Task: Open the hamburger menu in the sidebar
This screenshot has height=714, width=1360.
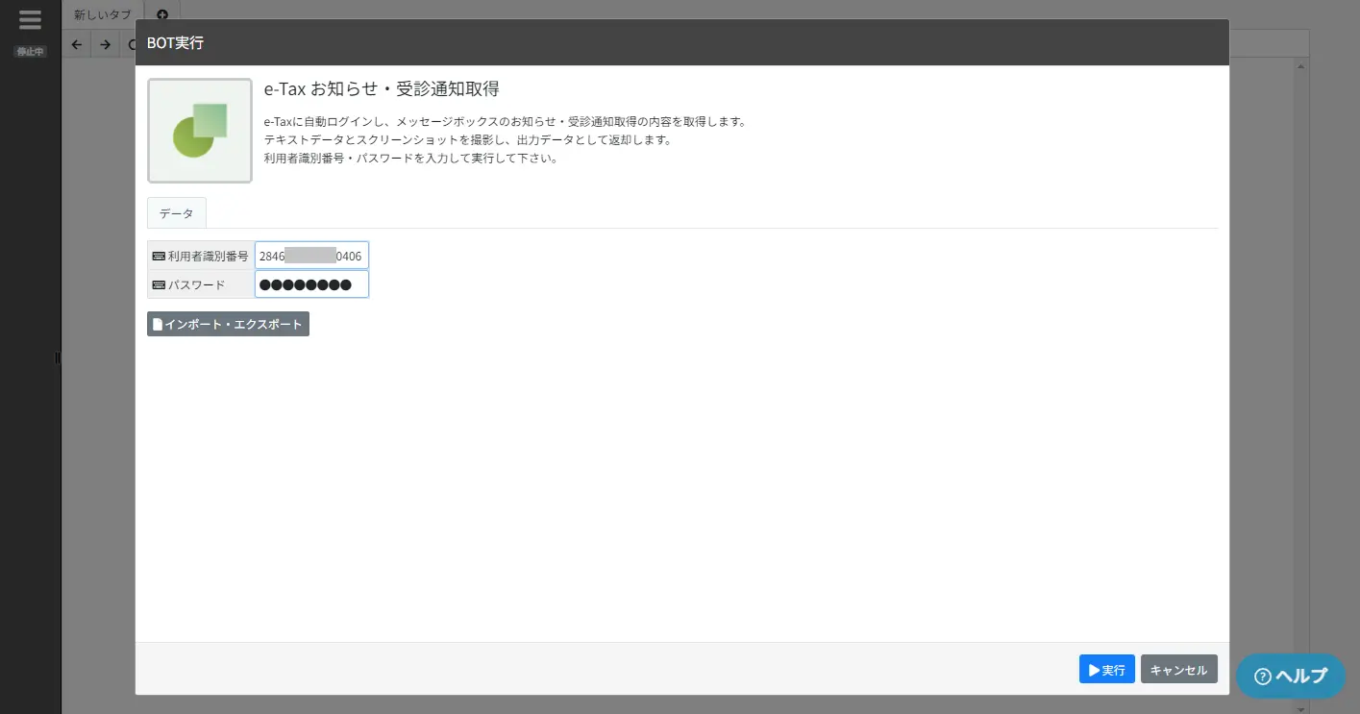Action: (x=30, y=20)
